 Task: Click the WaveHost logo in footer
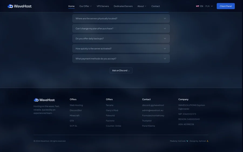44,100
